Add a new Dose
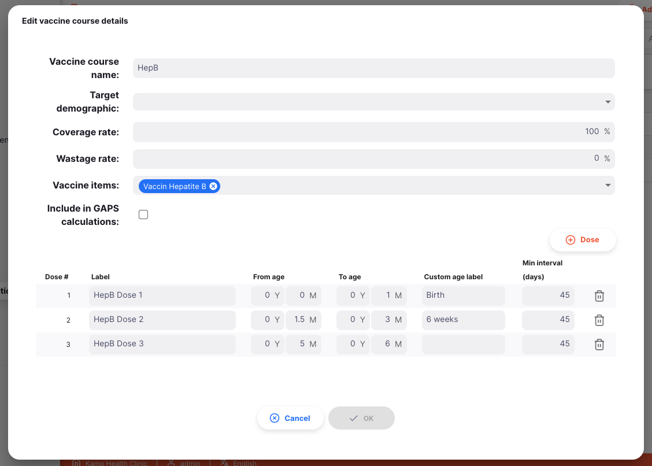 click(583, 240)
